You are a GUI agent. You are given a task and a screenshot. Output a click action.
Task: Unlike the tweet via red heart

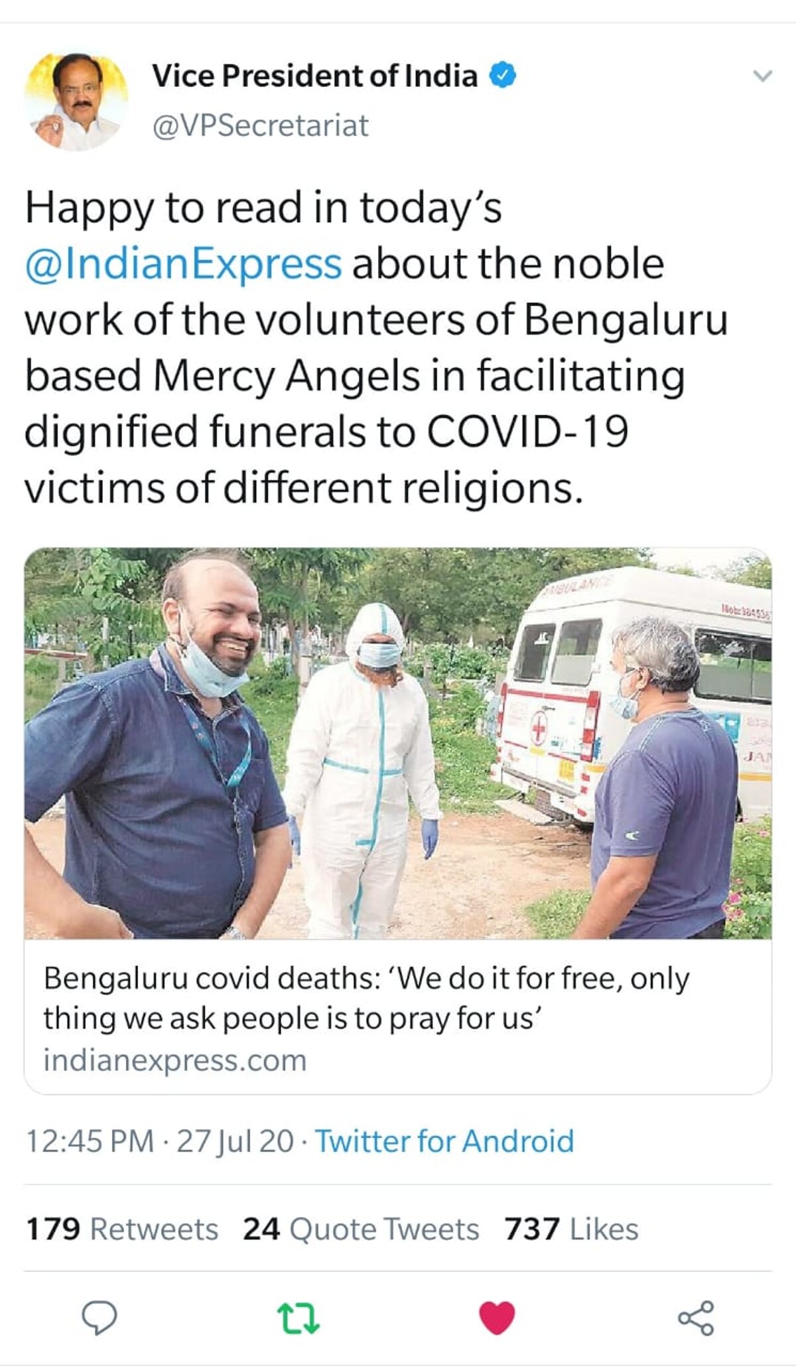point(497,1318)
